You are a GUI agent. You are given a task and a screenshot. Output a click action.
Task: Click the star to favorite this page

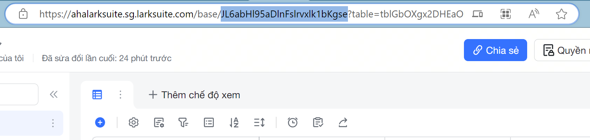(x=561, y=14)
